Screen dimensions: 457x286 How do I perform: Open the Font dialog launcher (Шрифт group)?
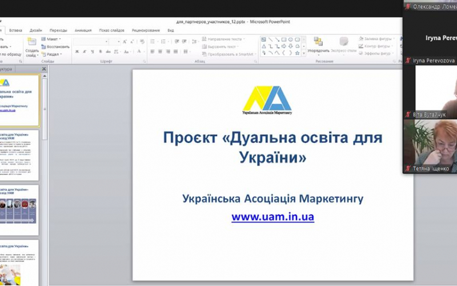coord(145,62)
